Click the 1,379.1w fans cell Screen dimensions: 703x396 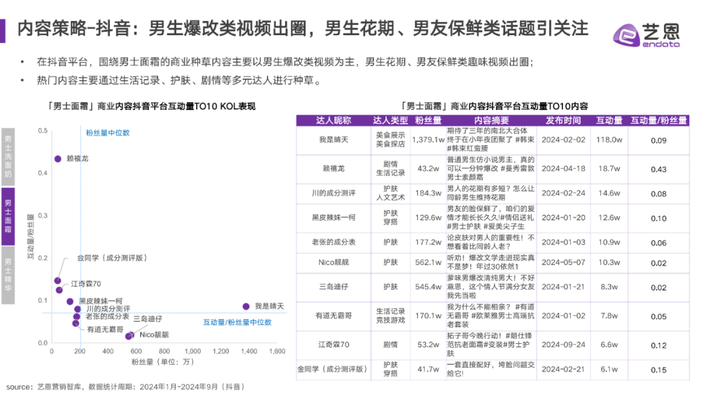click(x=428, y=140)
